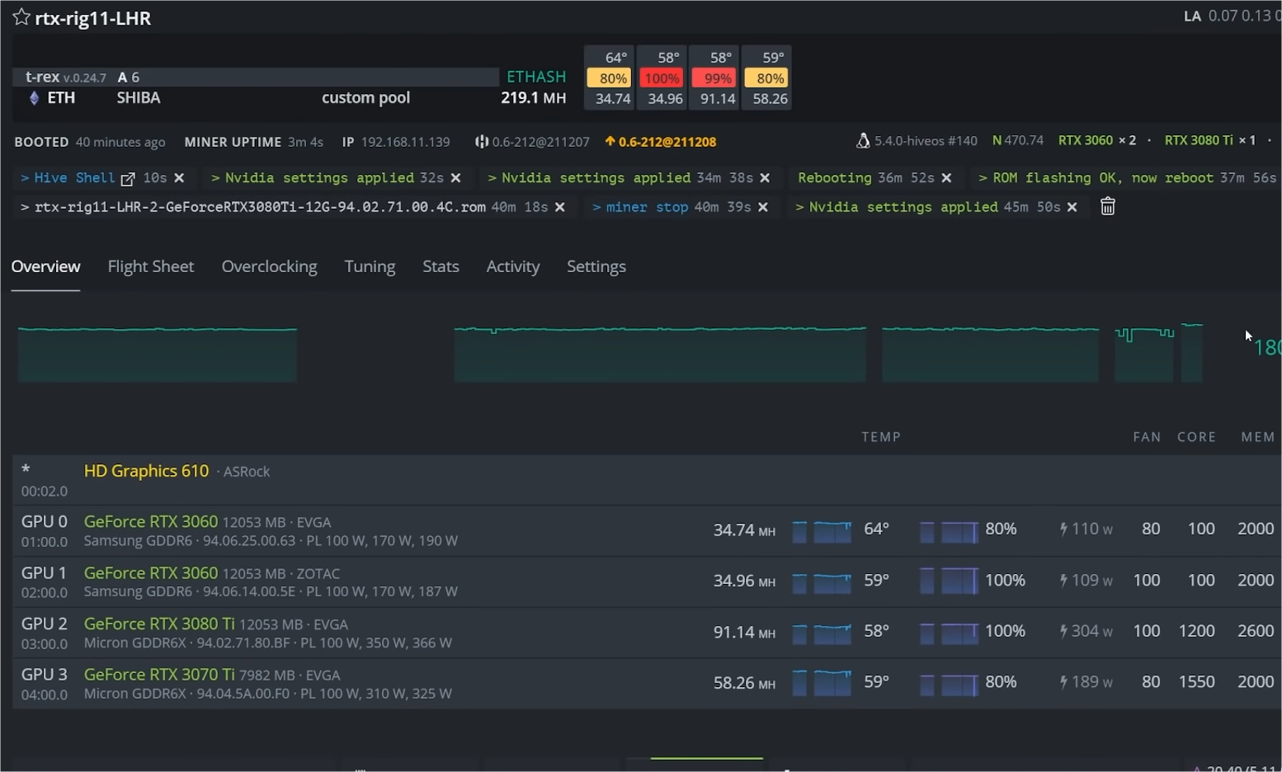
Task: Dismiss the miner stop message
Action: [x=763, y=207]
